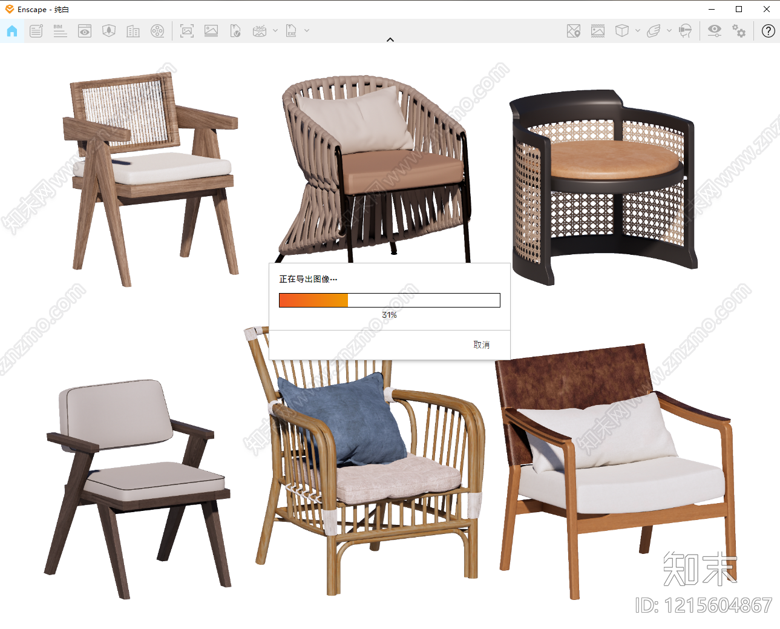Open the site context buildings icon
This screenshot has height=629, width=780.
click(133, 31)
